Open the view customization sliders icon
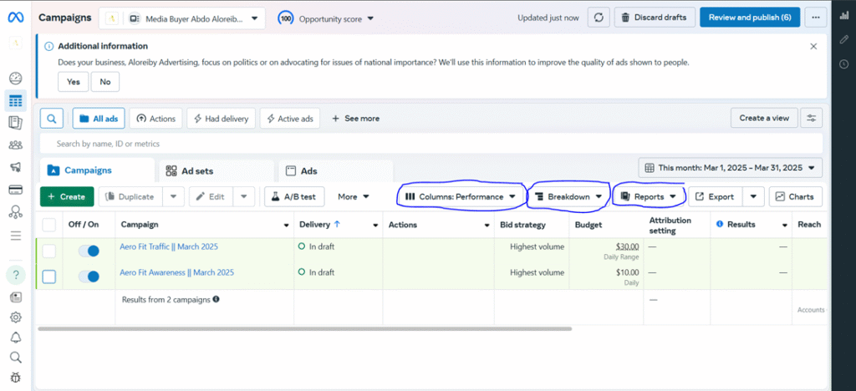The image size is (856, 391). [x=811, y=118]
